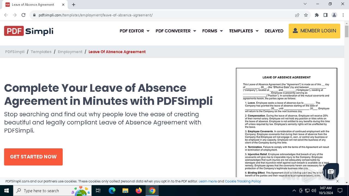Open the notification center icon

pyautogui.click(x=340, y=191)
